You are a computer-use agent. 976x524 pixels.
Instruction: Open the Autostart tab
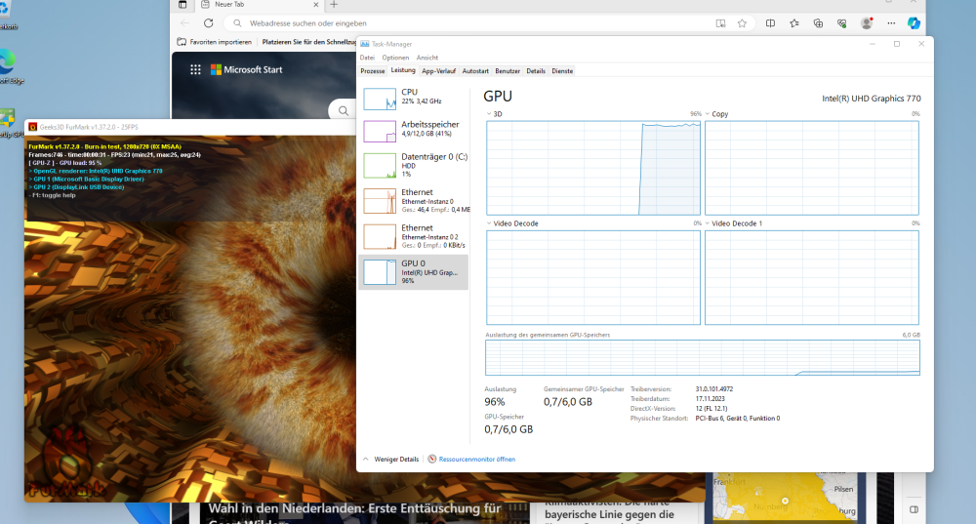[475, 71]
